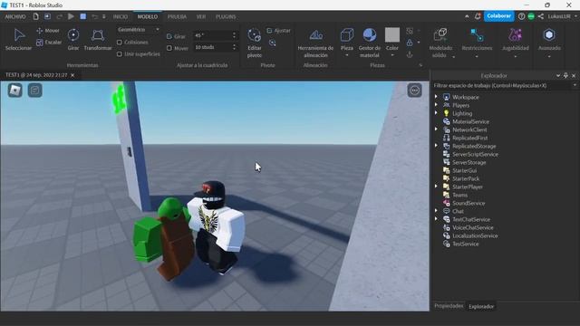Select StarterGui in Explorer

click(x=464, y=170)
